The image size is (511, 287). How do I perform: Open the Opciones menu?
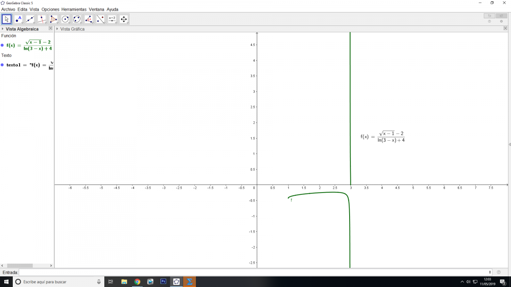(x=50, y=9)
